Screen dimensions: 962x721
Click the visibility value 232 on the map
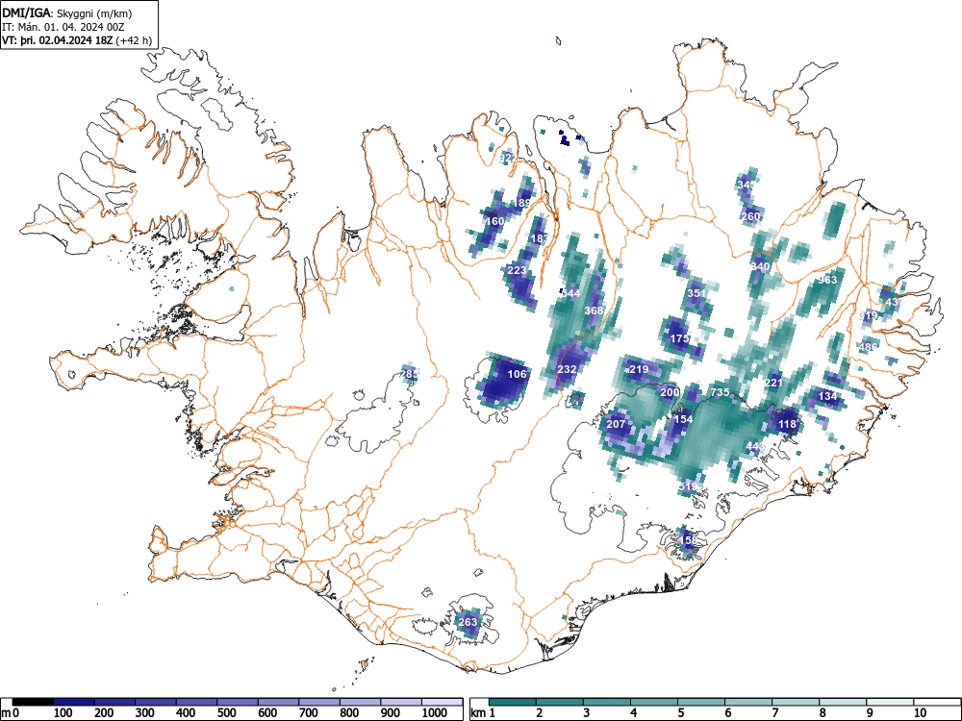pyautogui.click(x=567, y=369)
